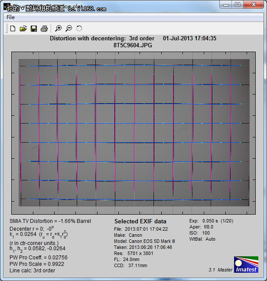The height and width of the screenshot is (281, 267).
Task: Activate the Zoom Out magnifier tool
Action: pyautogui.click(x=69, y=28)
